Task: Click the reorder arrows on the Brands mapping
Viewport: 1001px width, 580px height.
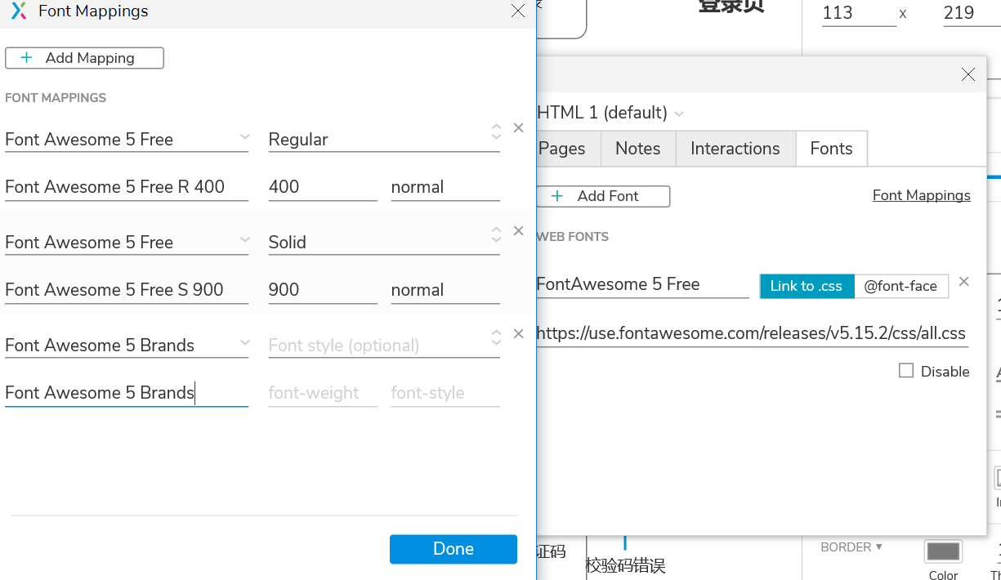Action: [x=496, y=337]
